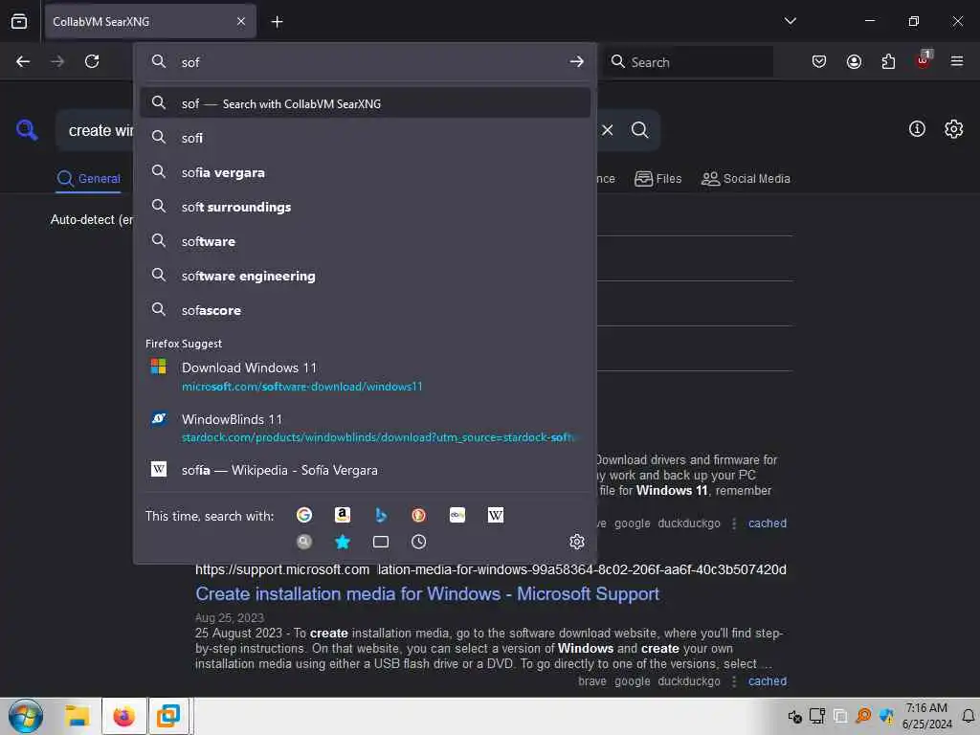
Task: Expand the list all tabs chevron
Action: (x=790, y=21)
